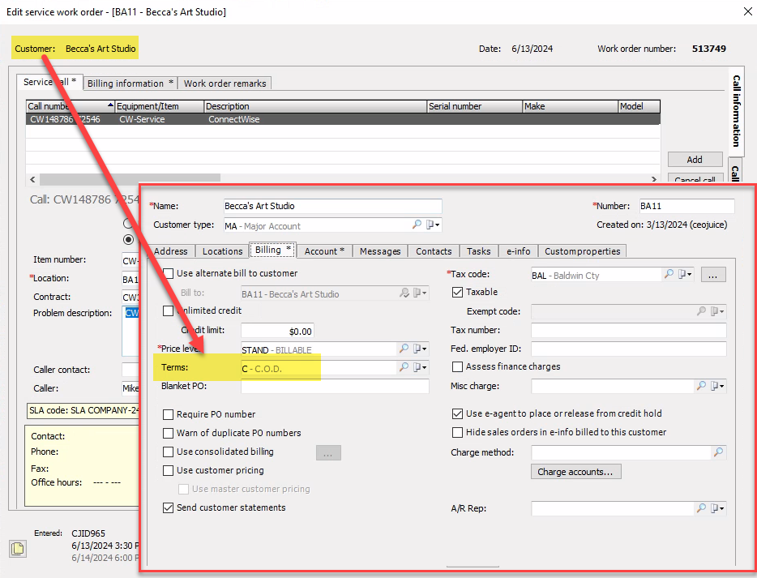Click the Fed. employer ID field
This screenshot has width=757, height=578.
pos(629,349)
